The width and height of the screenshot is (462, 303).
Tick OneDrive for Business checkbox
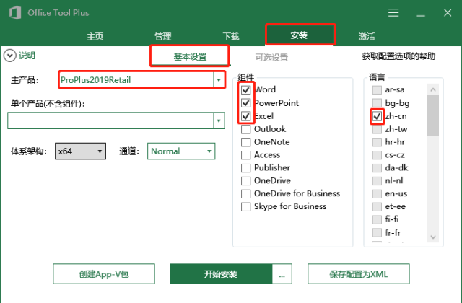point(245,194)
